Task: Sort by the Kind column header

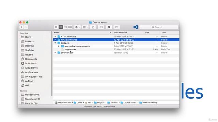Action: [x=170, y=33]
